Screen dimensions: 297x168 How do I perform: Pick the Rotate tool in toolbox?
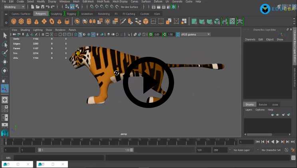(x=5, y=71)
